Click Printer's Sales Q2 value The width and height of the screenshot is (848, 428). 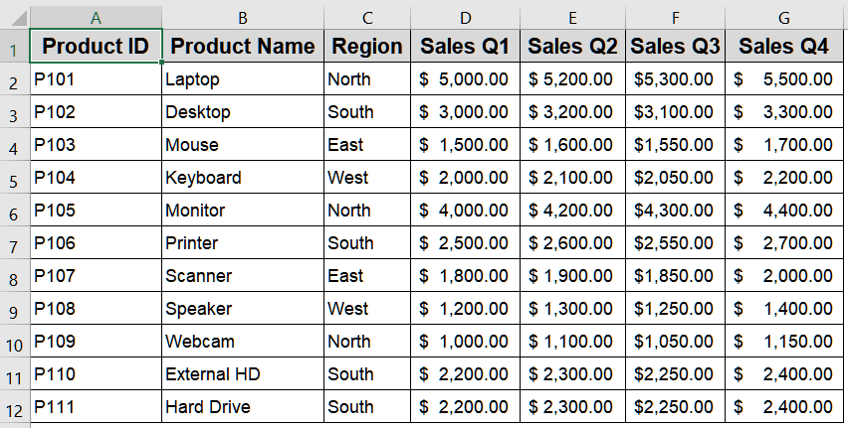click(x=572, y=243)
